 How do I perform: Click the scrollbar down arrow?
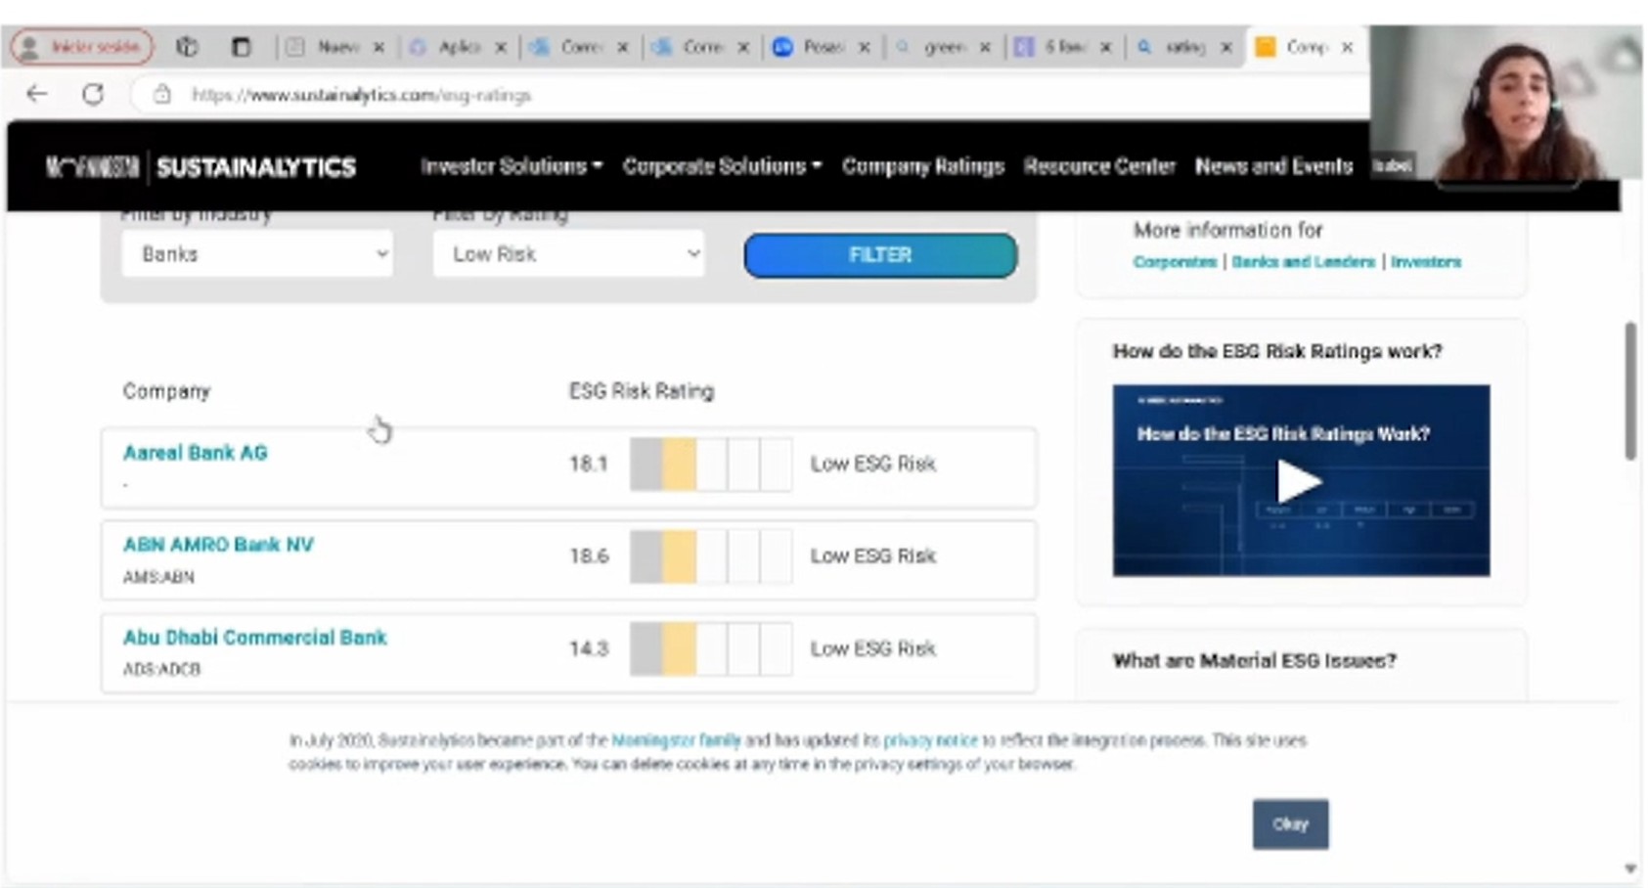(1630, 868)
